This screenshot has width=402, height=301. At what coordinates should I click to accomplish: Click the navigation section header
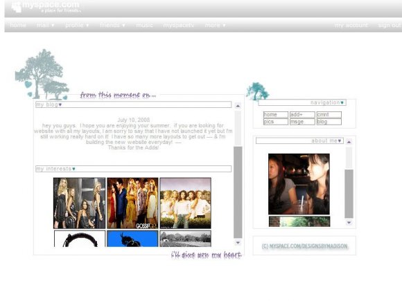[x=302, y=102]
